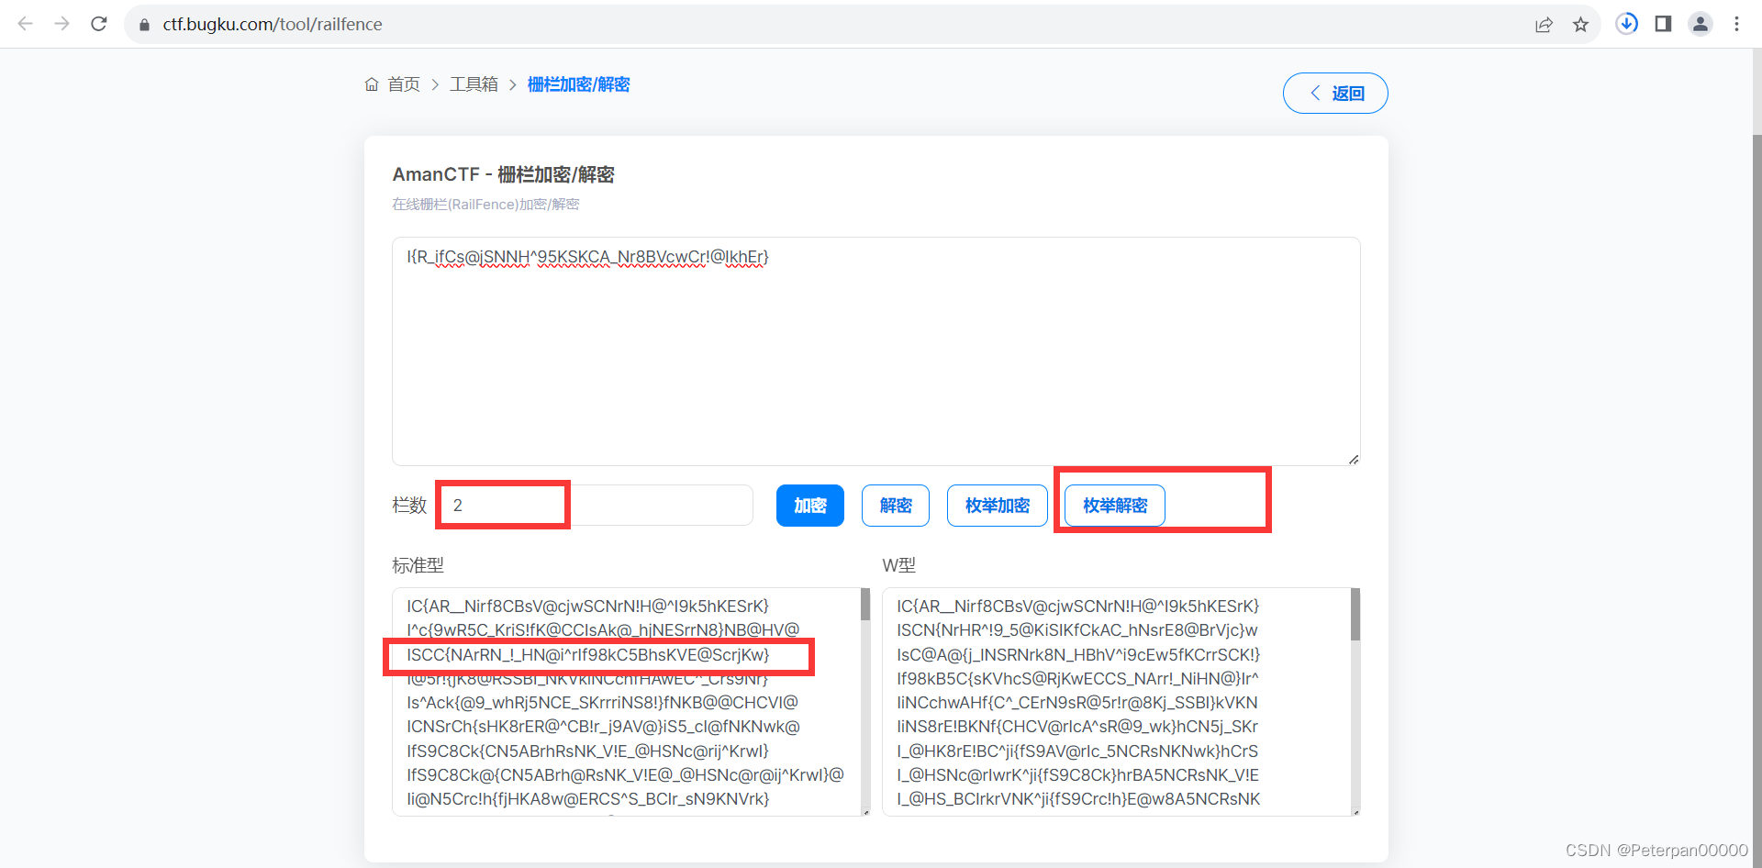Click the 标准型 column label
This screenshot has height=868, width=1762.
click(418, 565)
